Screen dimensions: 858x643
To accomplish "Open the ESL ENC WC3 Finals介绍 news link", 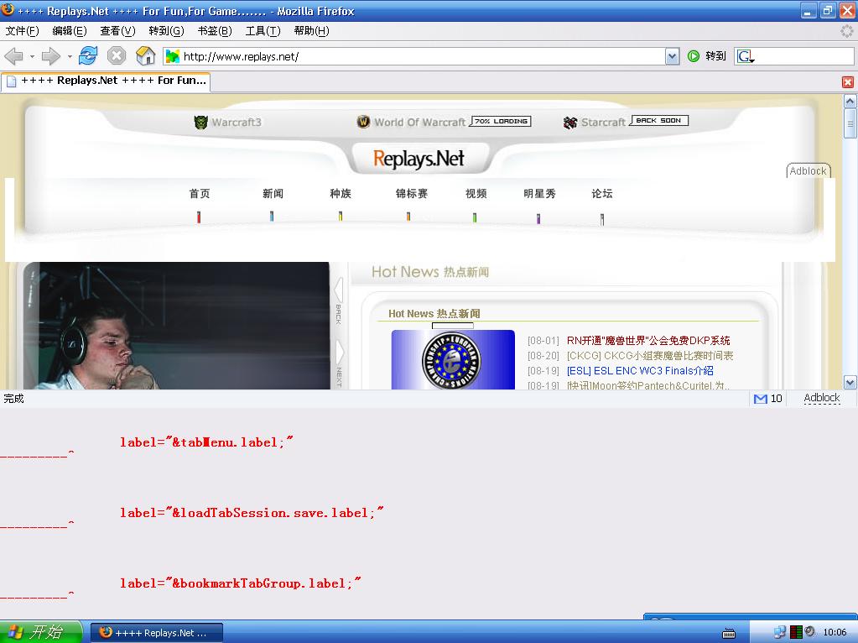I will (640, 371).
